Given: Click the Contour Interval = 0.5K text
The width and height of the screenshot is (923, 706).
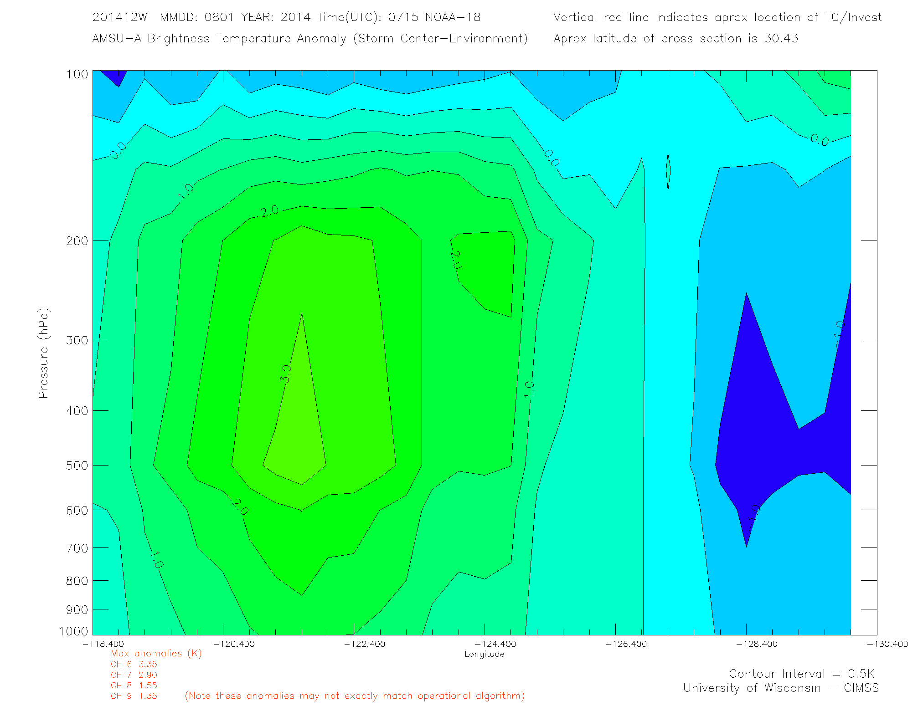Looking at the screenshot, I should point(801,674).
